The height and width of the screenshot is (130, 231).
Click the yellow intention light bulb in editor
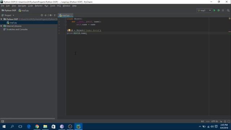pyautogui.click(x=69, y=30)
